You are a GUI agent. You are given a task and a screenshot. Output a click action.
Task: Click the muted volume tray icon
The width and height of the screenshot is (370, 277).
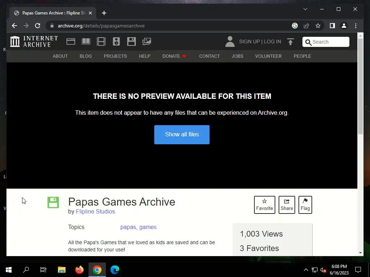(x=323, y=270)
